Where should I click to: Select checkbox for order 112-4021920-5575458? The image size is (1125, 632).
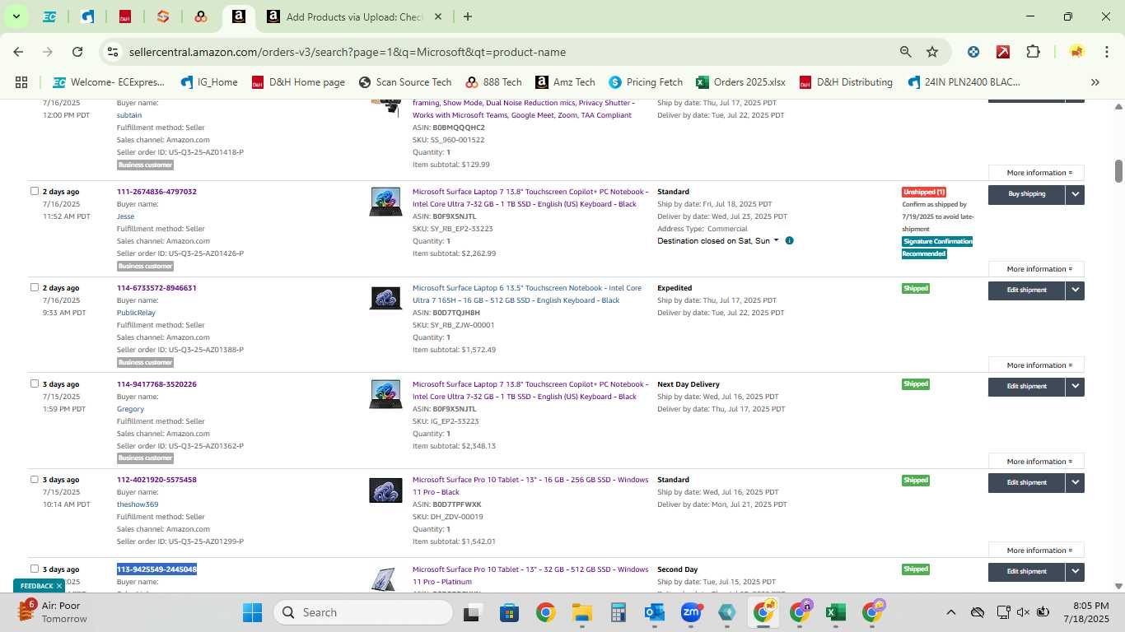click(x=35, y=479)
